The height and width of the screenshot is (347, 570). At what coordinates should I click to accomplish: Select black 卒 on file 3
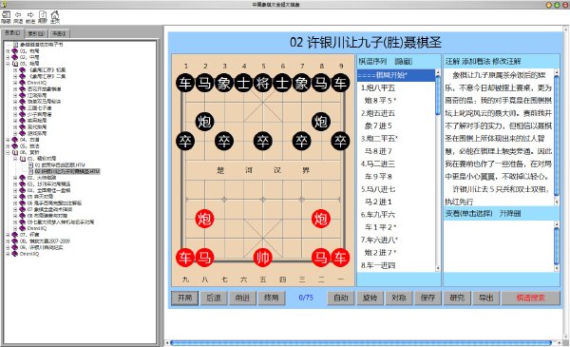224,141
